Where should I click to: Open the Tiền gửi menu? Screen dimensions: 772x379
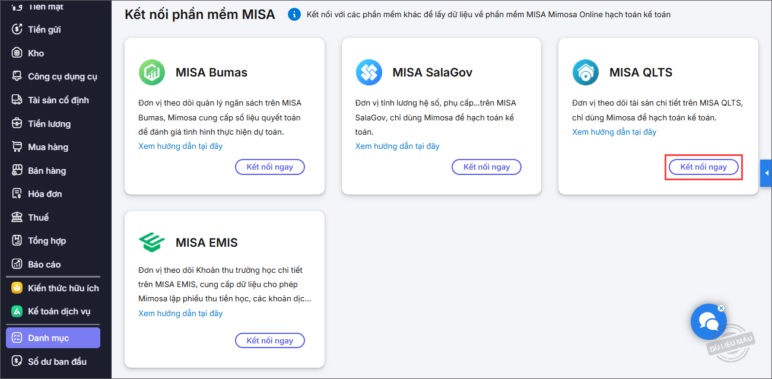(44, 29)
